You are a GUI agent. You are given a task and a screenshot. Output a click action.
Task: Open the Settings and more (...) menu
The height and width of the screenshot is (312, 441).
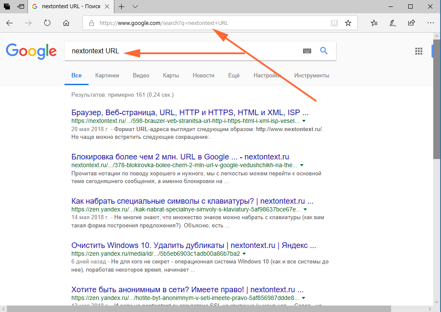point(430,23)
